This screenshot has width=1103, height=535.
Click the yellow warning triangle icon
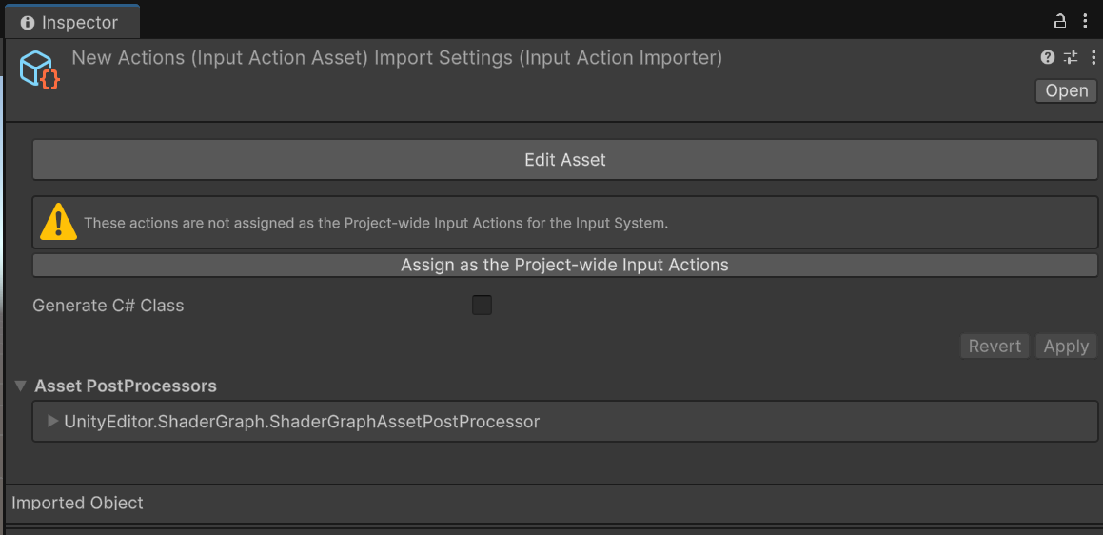(x=58, y=222)
